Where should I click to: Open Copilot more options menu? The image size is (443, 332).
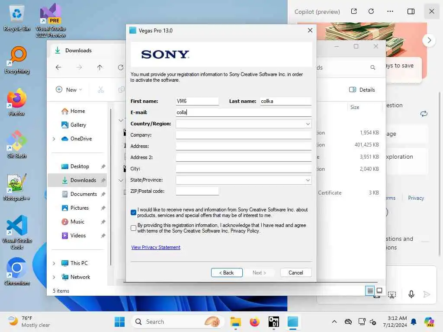[x=390, y=11]
